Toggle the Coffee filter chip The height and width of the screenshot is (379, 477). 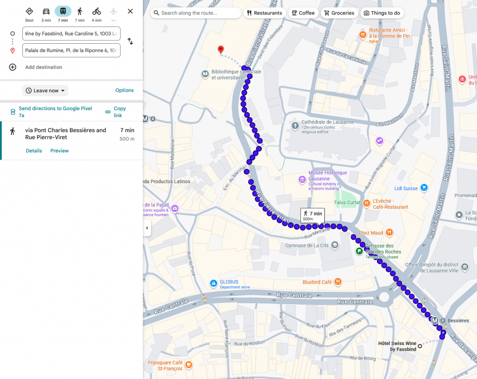[303, 13]
